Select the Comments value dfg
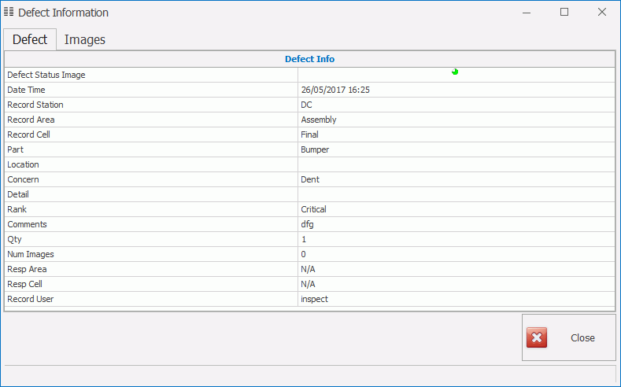The image size is (621, 387). pos(308,224)
